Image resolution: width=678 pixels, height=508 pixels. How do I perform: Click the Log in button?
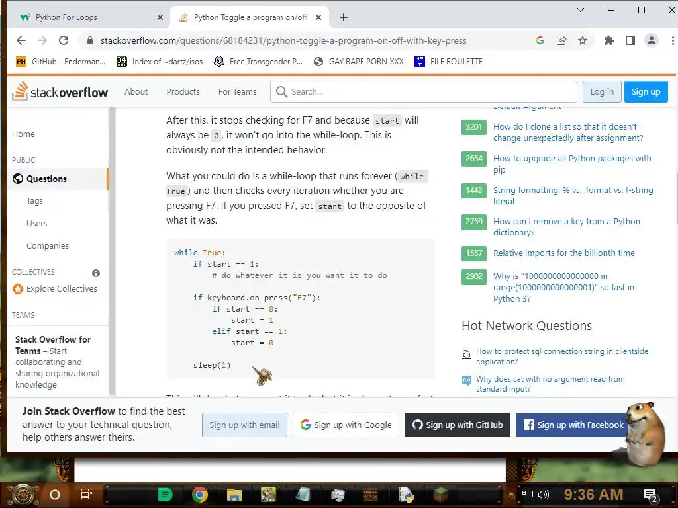coord(602,91)
